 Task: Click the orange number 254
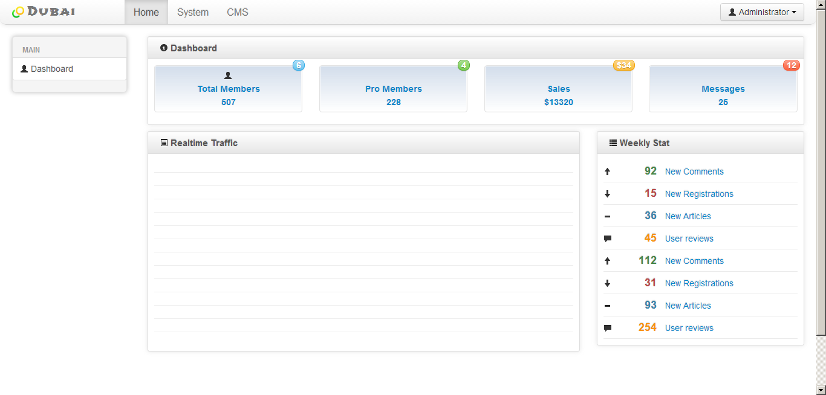point(648,327)
